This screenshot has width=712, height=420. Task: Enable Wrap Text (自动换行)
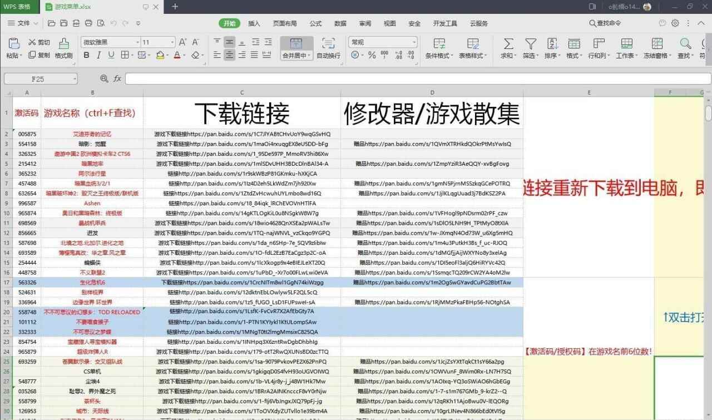pyautogui.click(x=328, y=48)
